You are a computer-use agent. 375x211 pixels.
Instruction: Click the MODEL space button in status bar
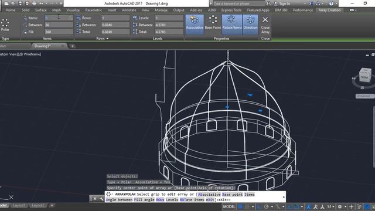click(x=229, y=206)
